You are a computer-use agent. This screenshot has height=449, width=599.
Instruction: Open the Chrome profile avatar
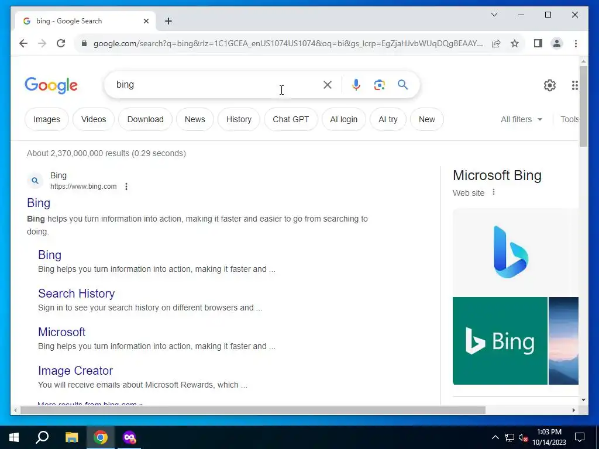pos(557,43)
